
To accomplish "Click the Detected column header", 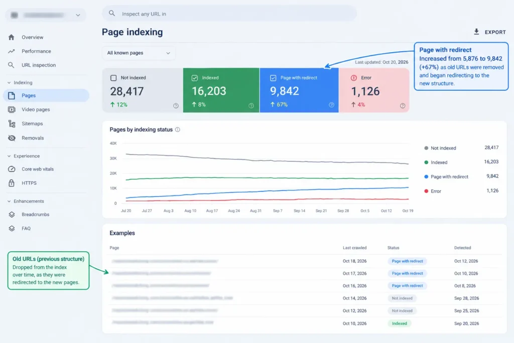I will 462,248.
